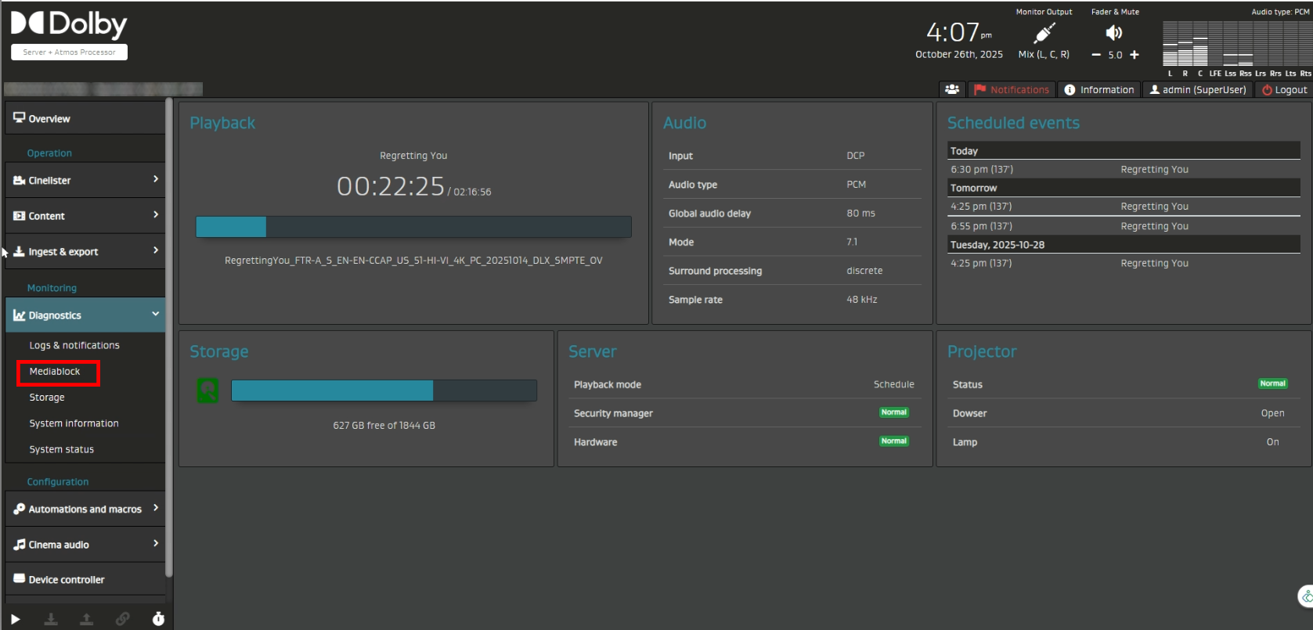Click the ingest download icon in bottom bar
Image resolution: width=1313 pixels, height=630 pixels.
coord(51,619)
